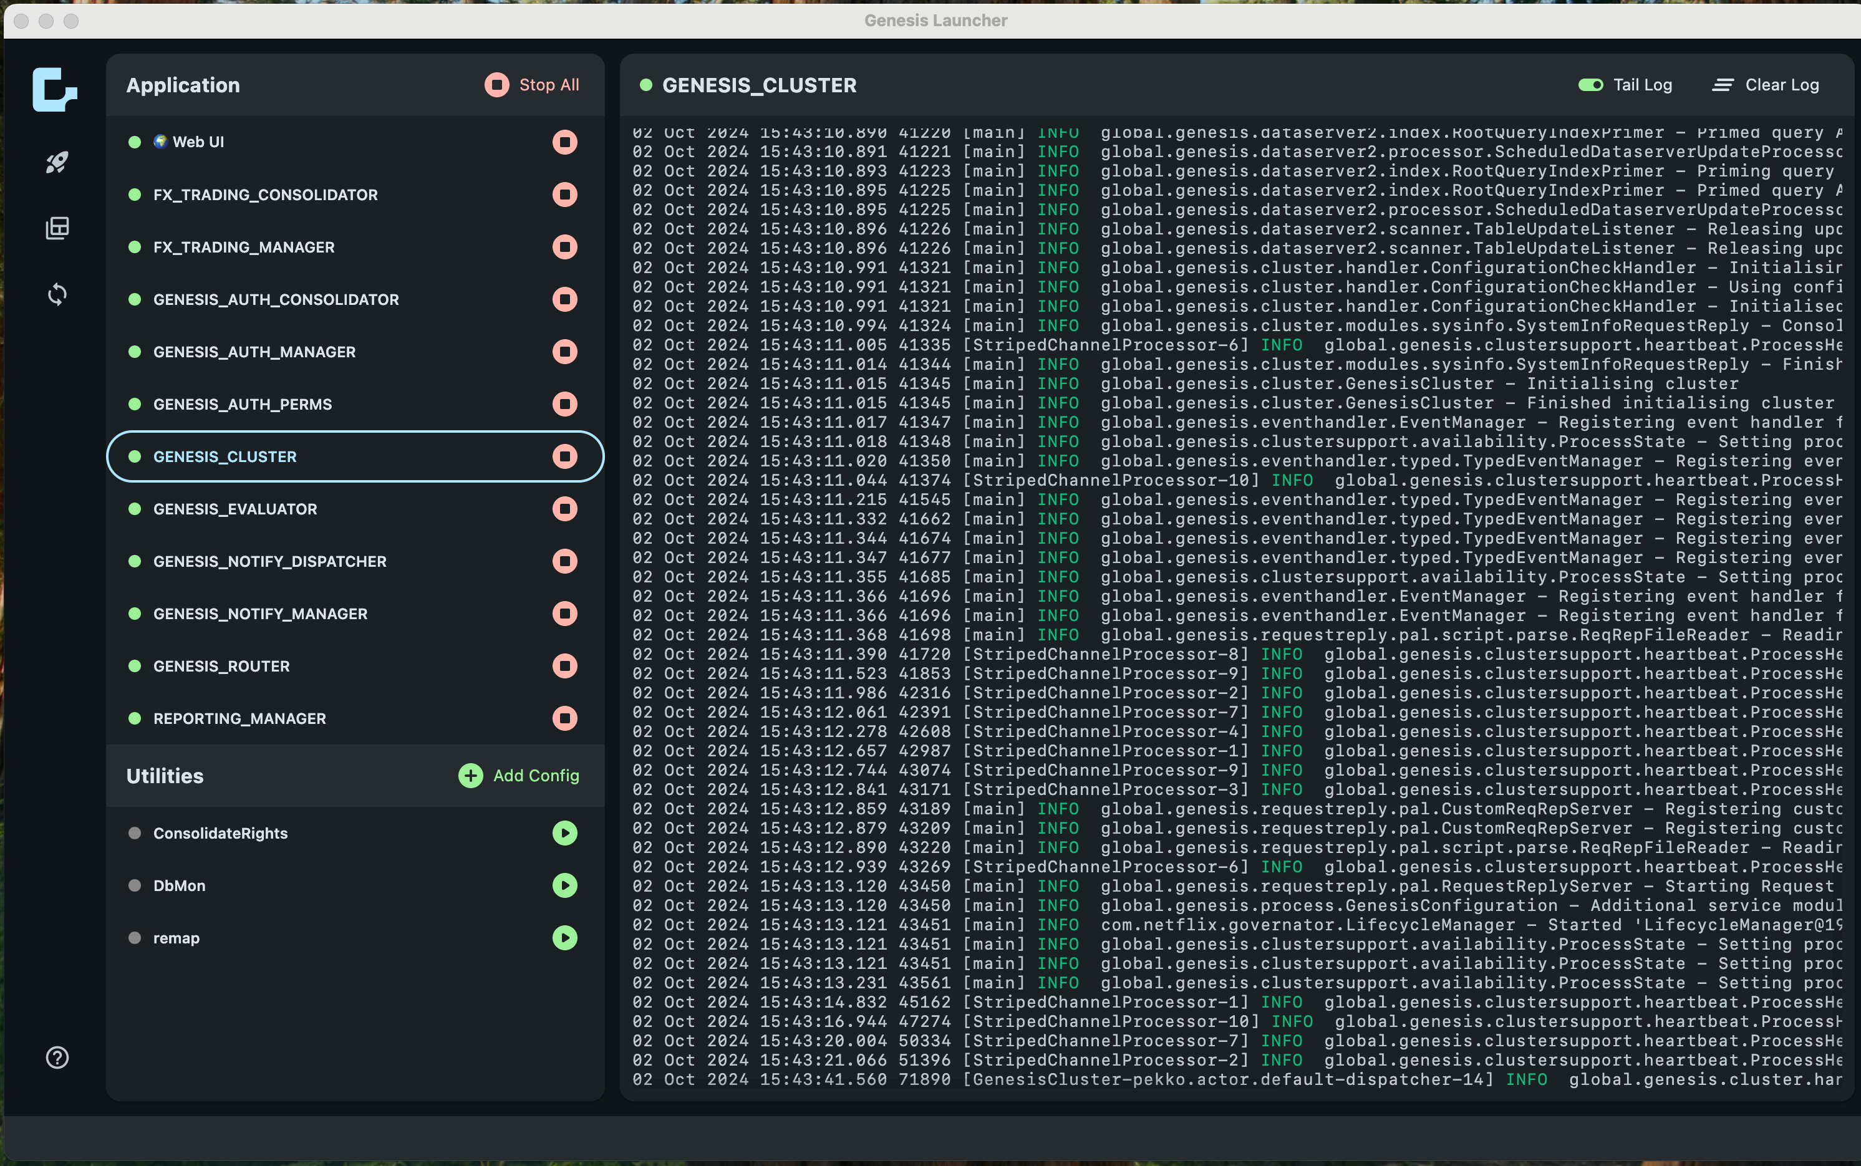This screenshot has width=1861, height=1166.
Task: Click log line with RequestReplyServer
Action: (1233, 886)
